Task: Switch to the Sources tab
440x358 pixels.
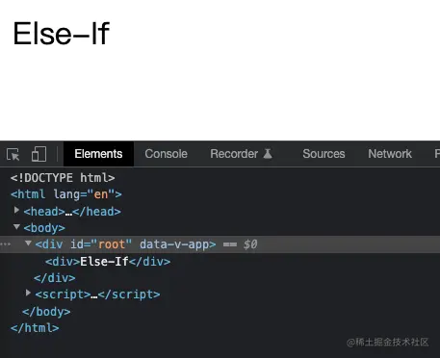Action: pyautogui.click(x=324, y=154)
